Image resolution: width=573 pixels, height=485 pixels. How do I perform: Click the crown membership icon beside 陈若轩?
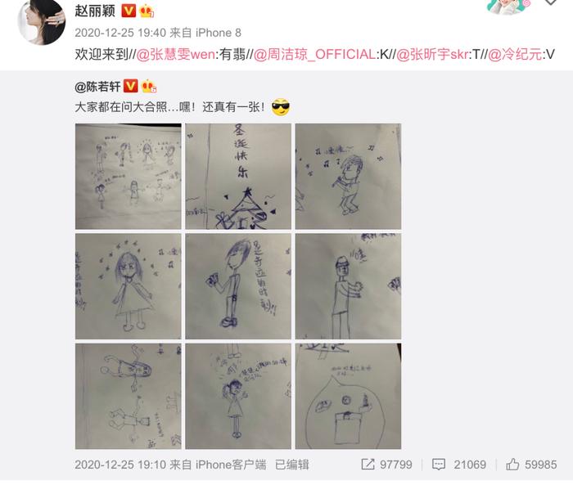[148, 86]
